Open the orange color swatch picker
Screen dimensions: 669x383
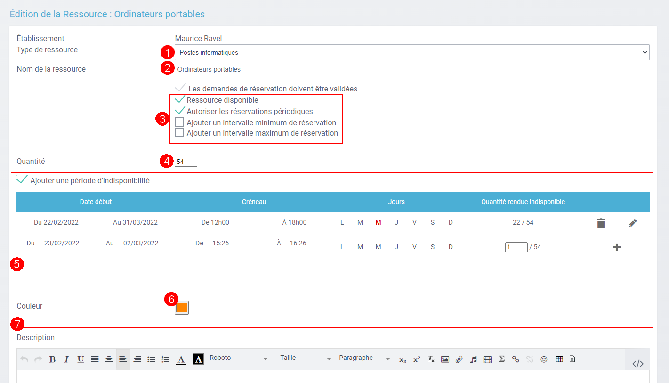182,308
